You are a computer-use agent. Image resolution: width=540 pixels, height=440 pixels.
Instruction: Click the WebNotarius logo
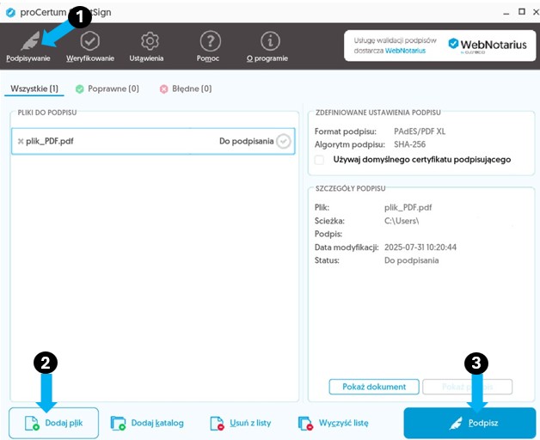pos(488,45)
